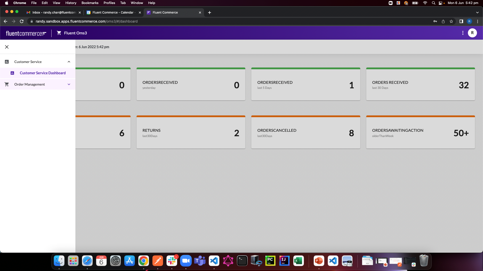Click the chevron next to Order Management

[x=69, y=84]
